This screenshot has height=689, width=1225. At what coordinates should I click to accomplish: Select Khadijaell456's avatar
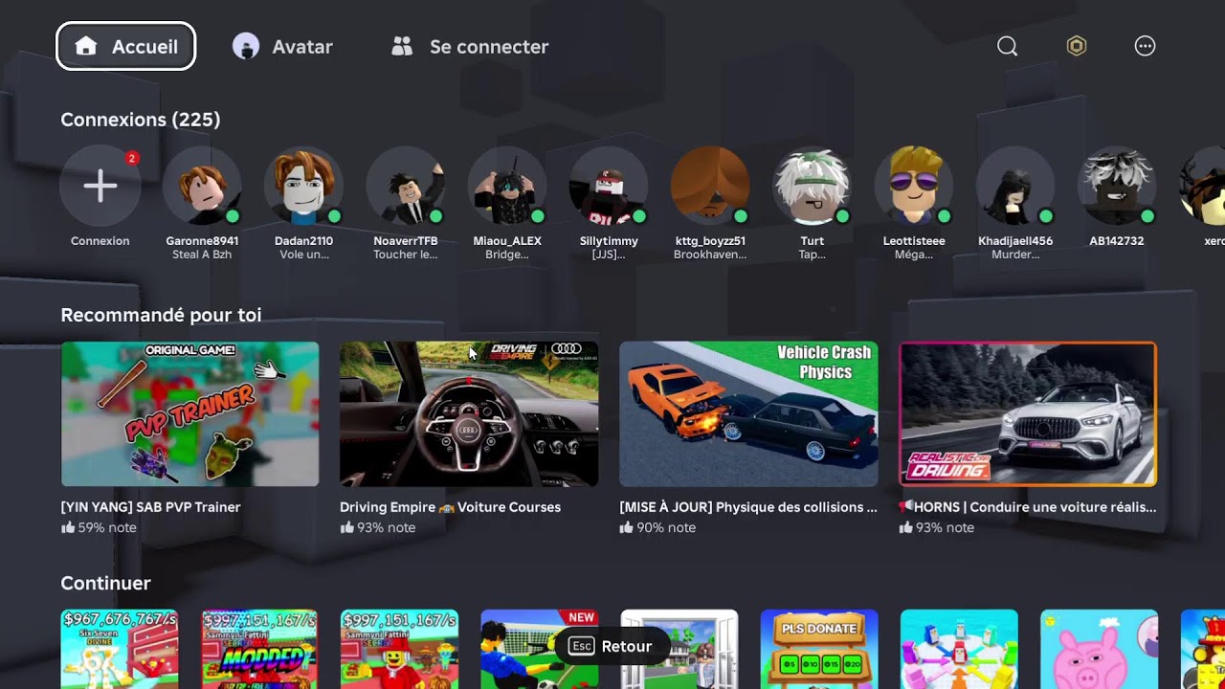(1015, 187)
